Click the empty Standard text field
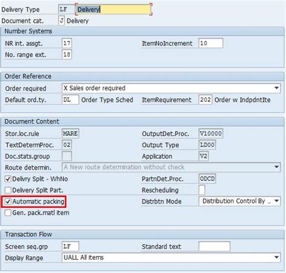This screenshot has width=286, height=273. 214,246
